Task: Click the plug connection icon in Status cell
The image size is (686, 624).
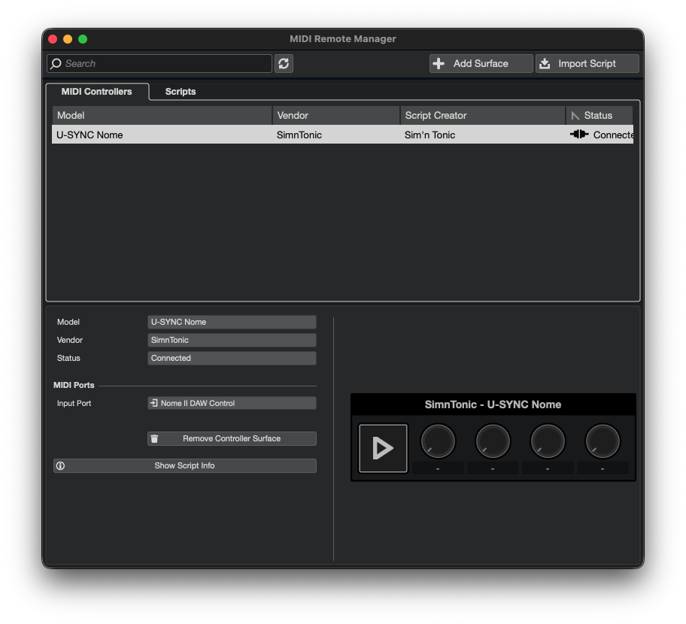Action: (579, 135)
